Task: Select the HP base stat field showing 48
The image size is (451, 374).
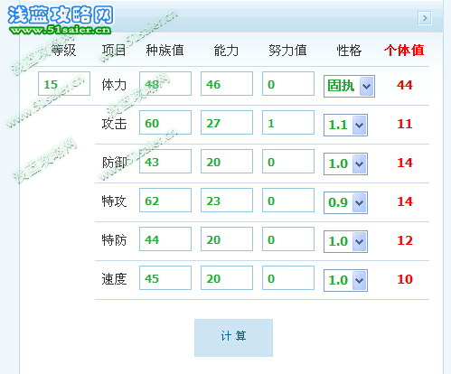Action: (x=165, y=83)
